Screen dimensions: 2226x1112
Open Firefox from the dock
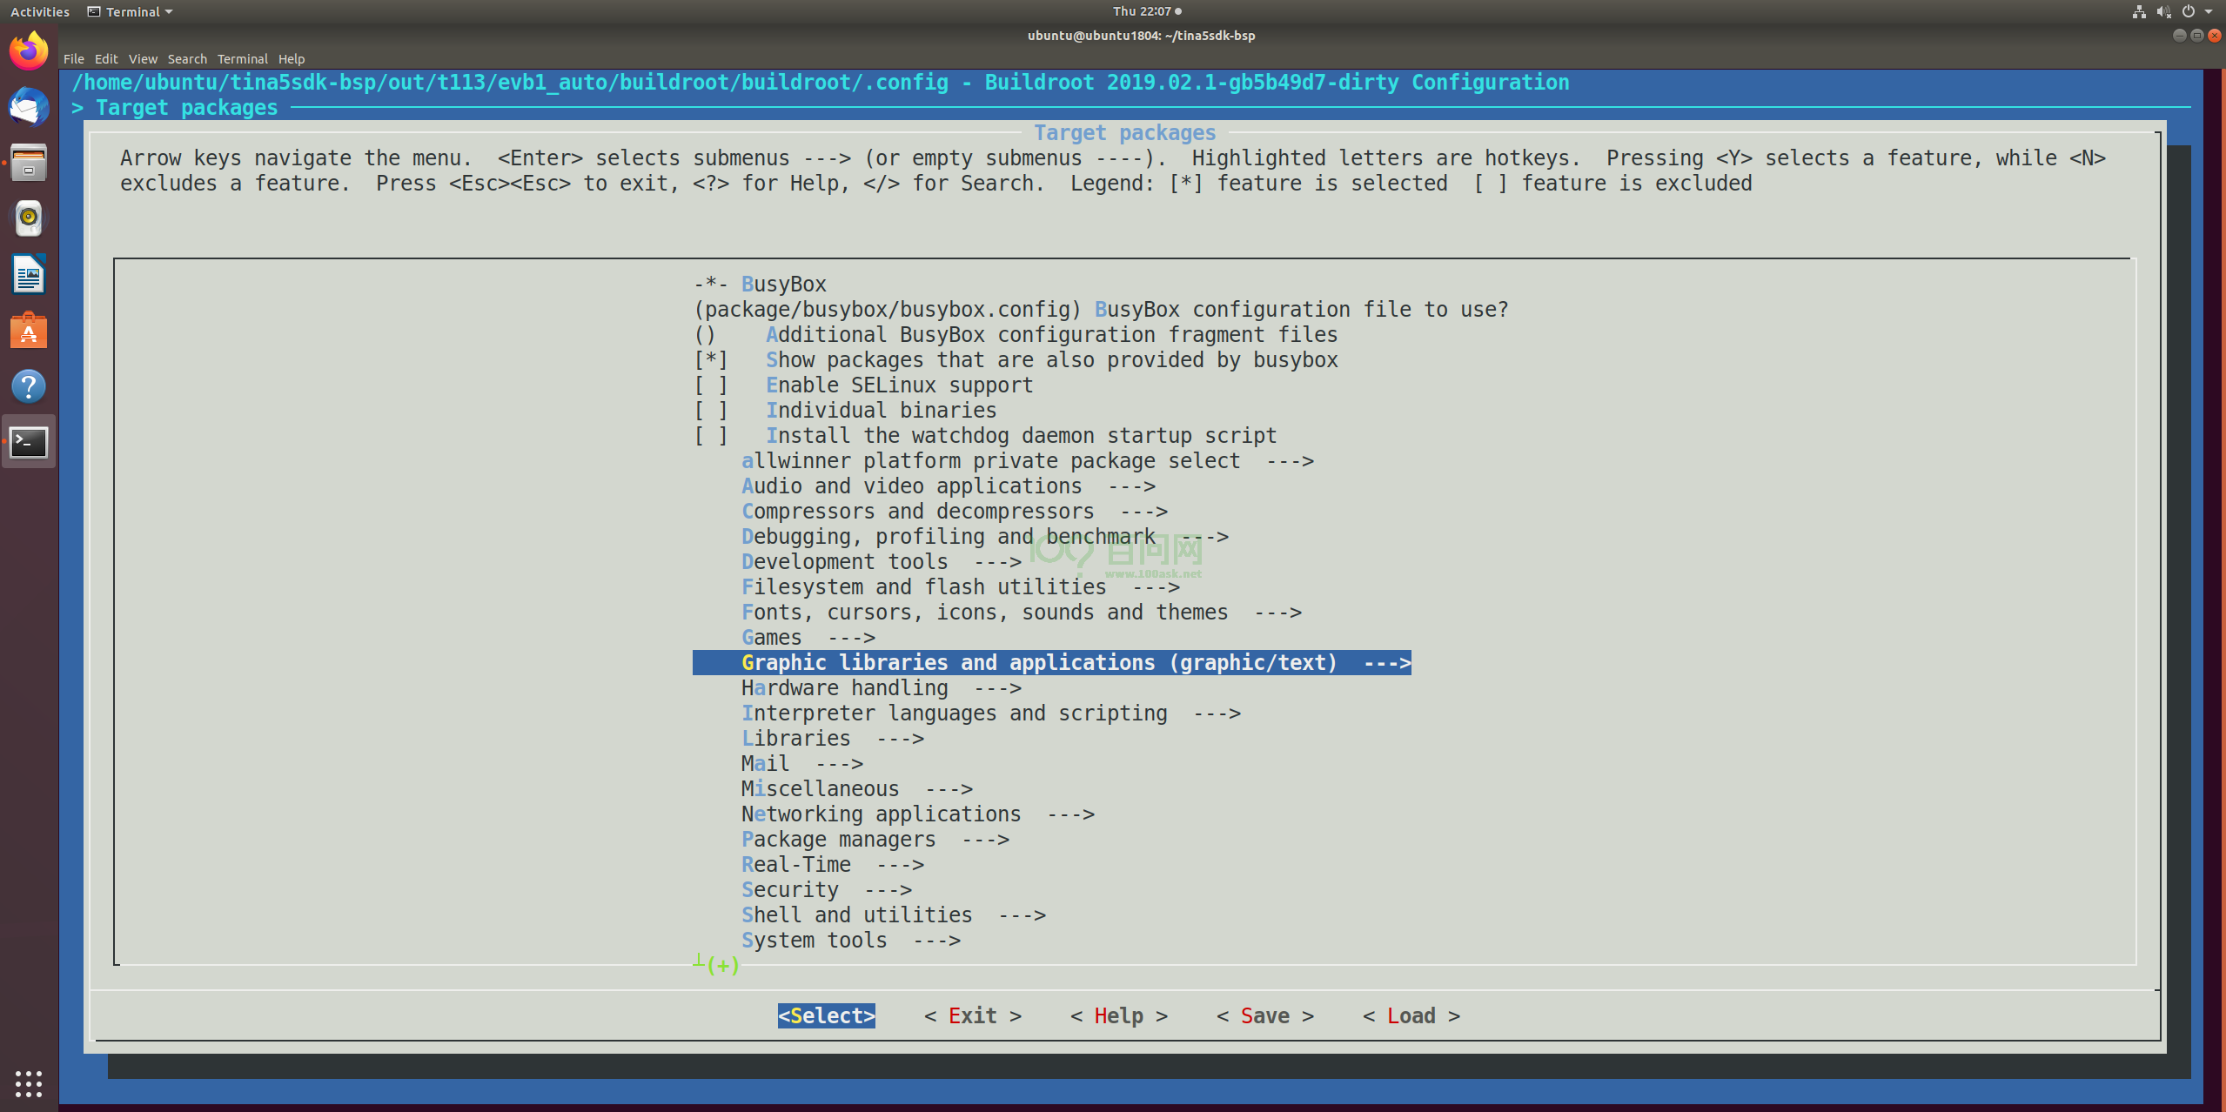click(29, 51)
